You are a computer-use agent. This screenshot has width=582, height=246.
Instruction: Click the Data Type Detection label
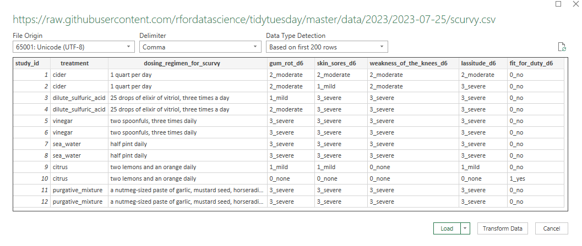296,36
